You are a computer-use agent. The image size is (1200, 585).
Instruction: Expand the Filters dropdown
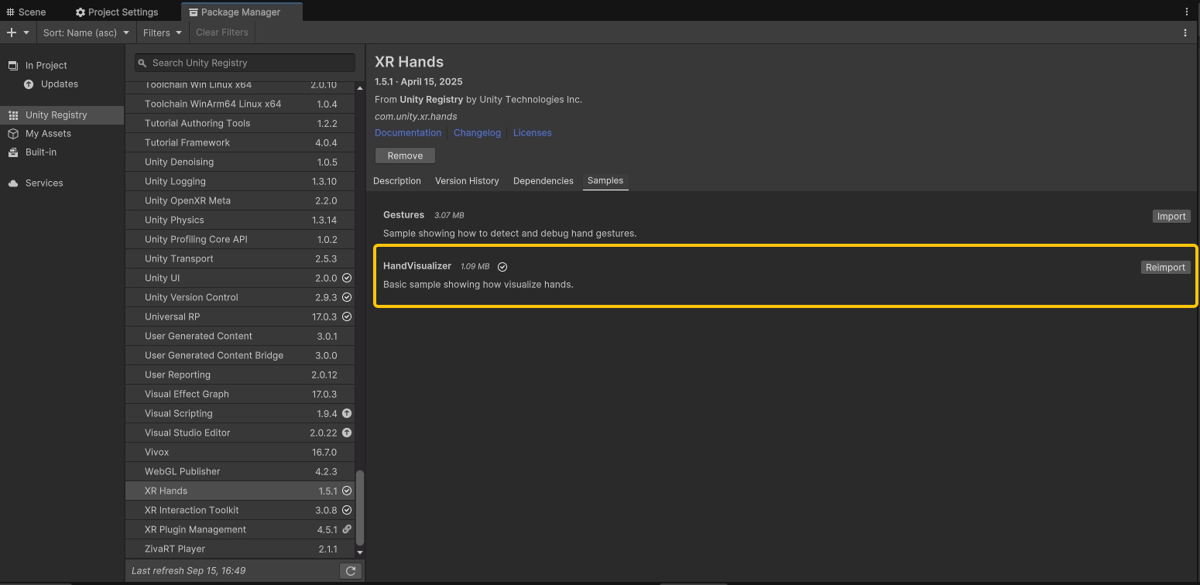(162, 32)
